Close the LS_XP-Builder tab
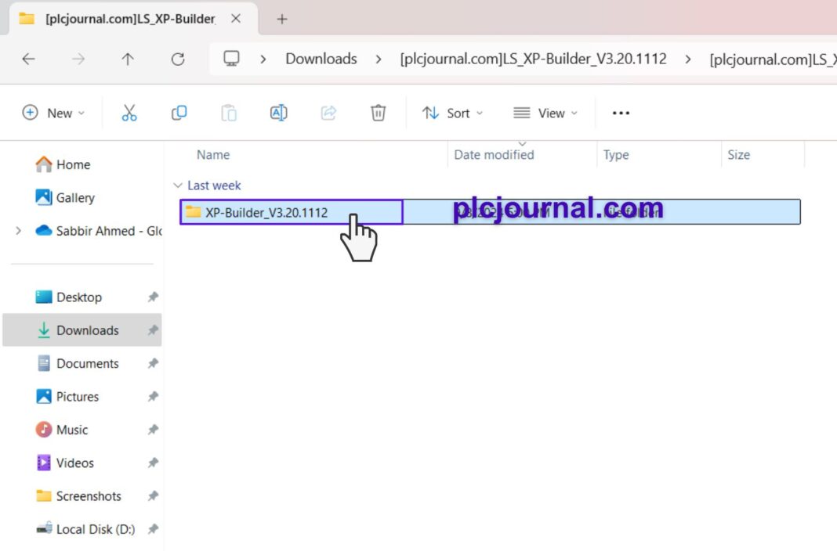837x551 pixels. [x=235, y=19]
